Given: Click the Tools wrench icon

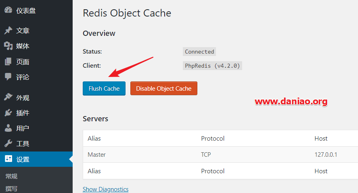Looking at the screenshot, I should [8, 143].
